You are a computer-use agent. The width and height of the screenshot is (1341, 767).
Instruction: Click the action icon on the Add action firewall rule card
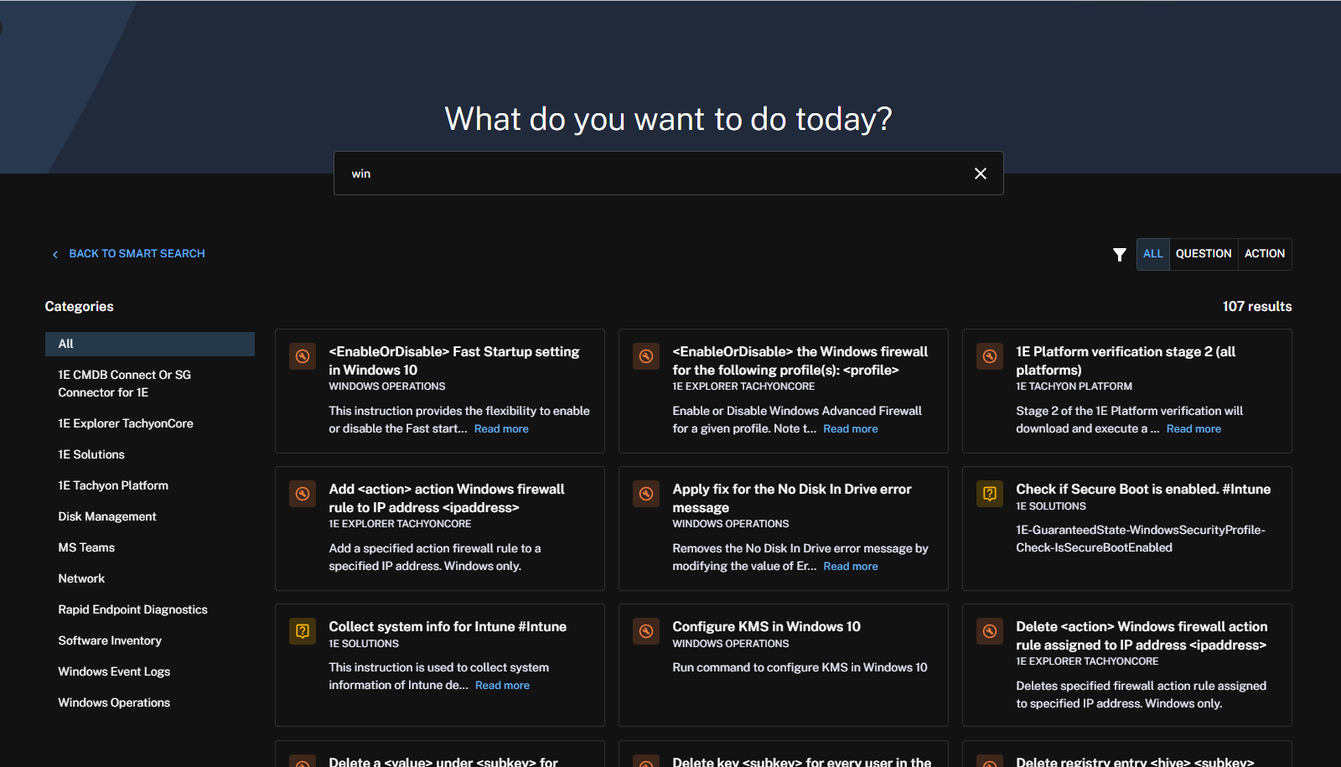click(x=303, y=494)
